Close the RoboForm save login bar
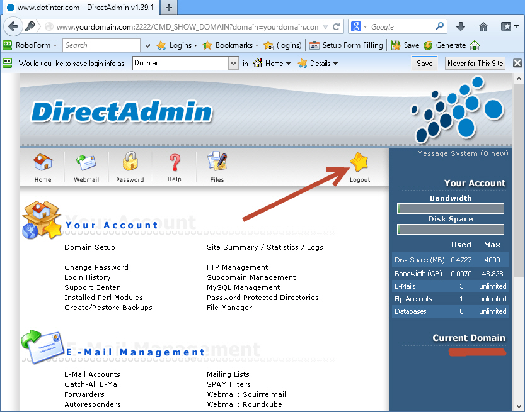Screen dimensions: 525x412 (517, 63)
